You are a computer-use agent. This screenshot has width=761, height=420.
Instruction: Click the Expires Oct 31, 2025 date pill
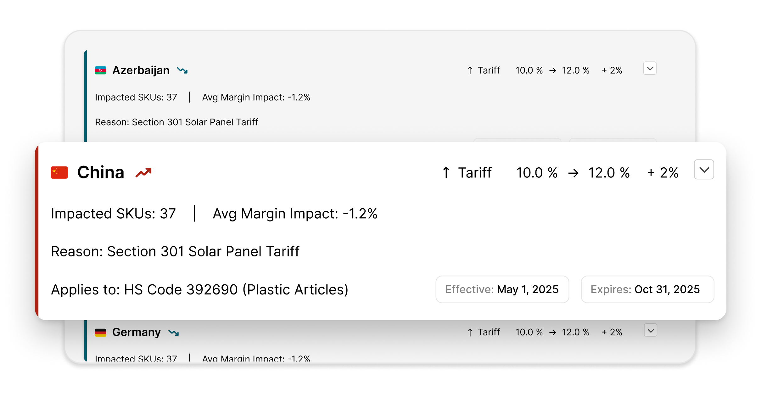pyautogui.click(x=647, y=289)
